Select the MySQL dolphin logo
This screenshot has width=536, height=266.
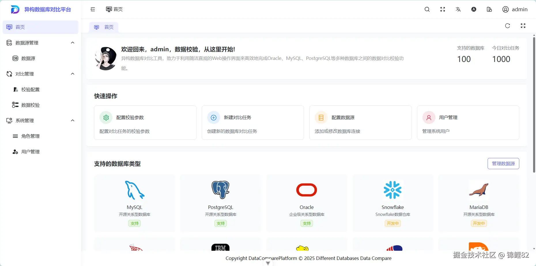coord(135,190)
